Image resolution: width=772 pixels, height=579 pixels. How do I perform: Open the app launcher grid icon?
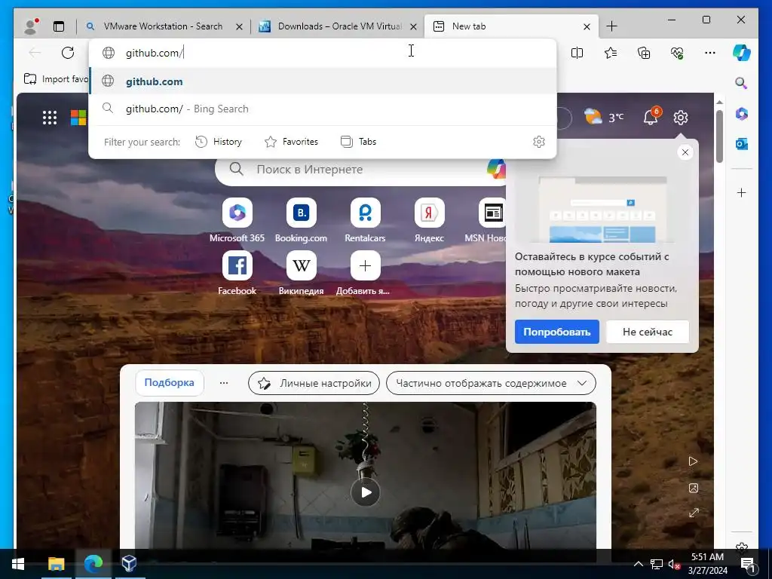[x=50, y=118]
